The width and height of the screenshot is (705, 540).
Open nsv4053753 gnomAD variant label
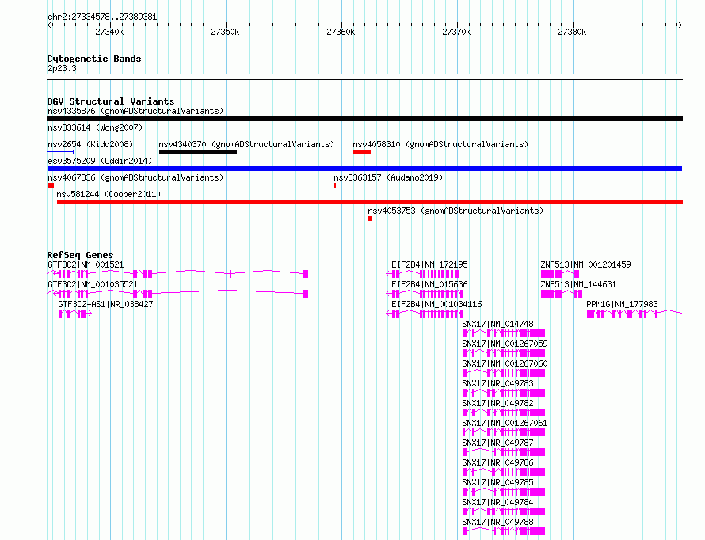(455, 211)
